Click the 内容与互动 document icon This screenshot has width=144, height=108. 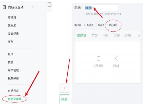coord(4,7)
